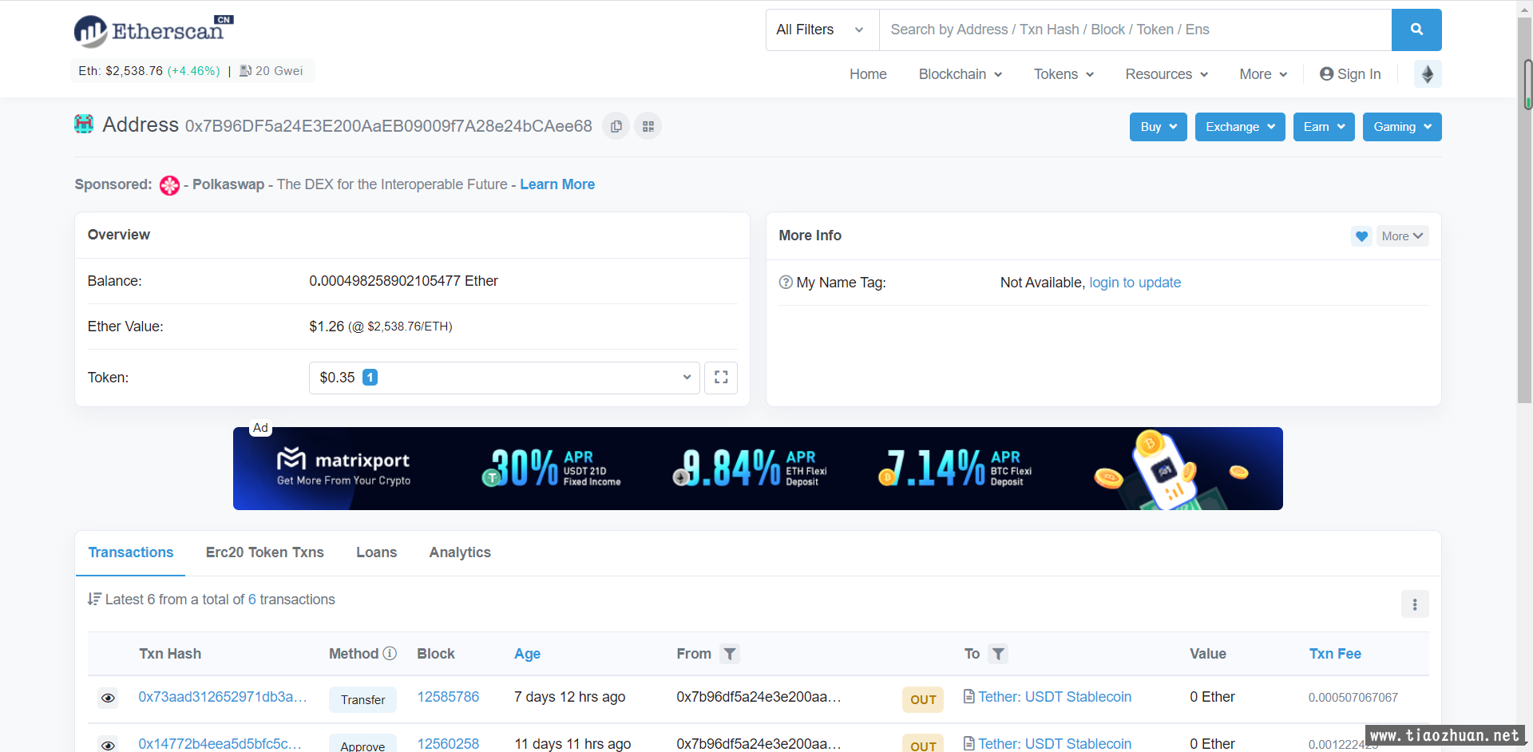Click the My Name Tag help icon

coord(786,283)
